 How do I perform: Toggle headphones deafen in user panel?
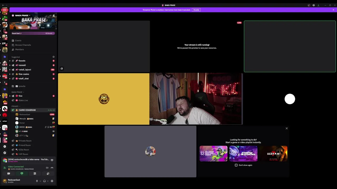coord(44,181)
